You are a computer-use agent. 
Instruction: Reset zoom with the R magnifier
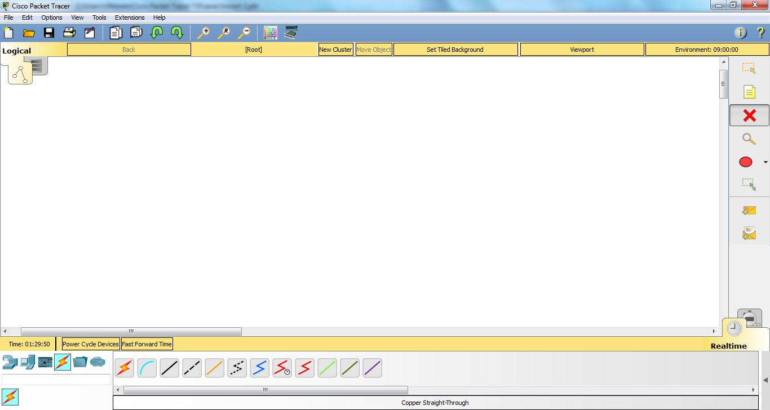[x=224, y=33]
